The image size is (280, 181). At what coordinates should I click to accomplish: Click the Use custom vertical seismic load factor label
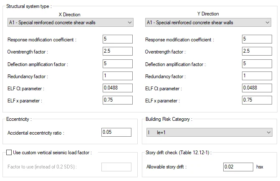52,153
